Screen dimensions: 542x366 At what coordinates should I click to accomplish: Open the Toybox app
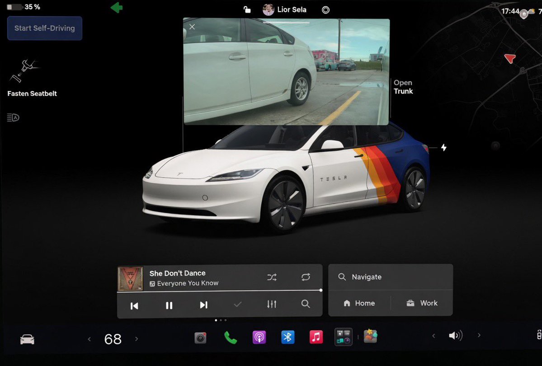(370, 336)
